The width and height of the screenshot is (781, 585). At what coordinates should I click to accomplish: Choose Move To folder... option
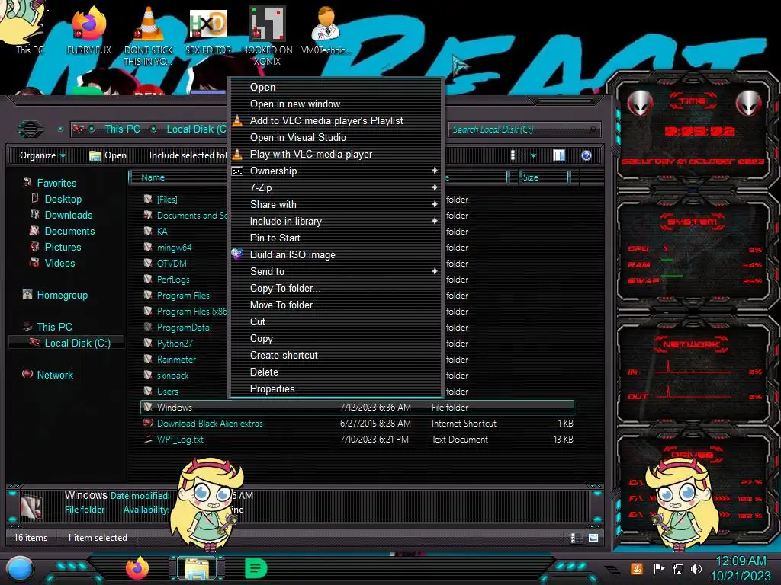coord(336,305)
